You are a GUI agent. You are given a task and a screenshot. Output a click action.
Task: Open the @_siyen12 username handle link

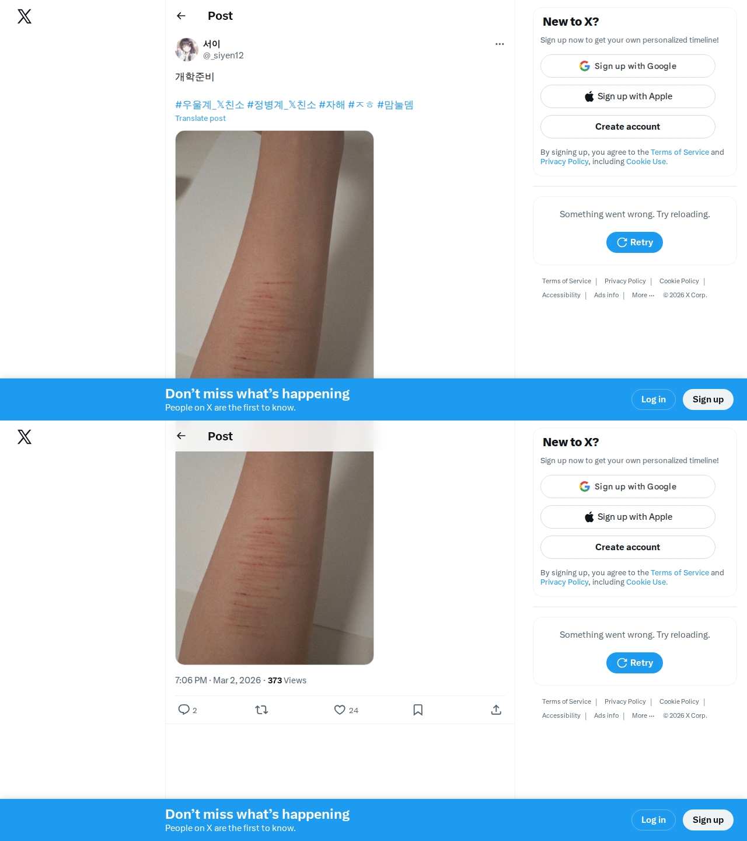[x=224, y=55]
